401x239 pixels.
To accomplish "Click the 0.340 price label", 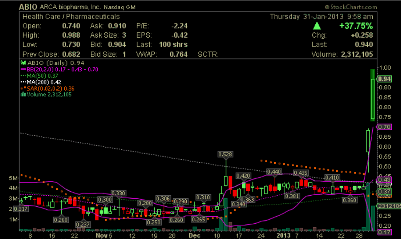I will [x=238, y=204].
